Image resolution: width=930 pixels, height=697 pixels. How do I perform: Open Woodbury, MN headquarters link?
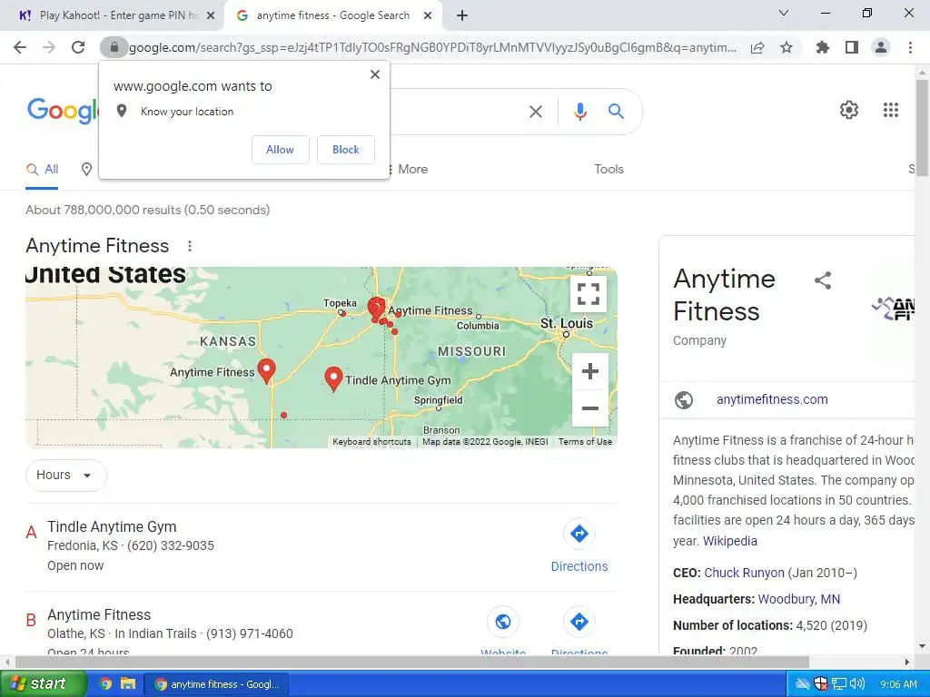[x=799, y=599]
